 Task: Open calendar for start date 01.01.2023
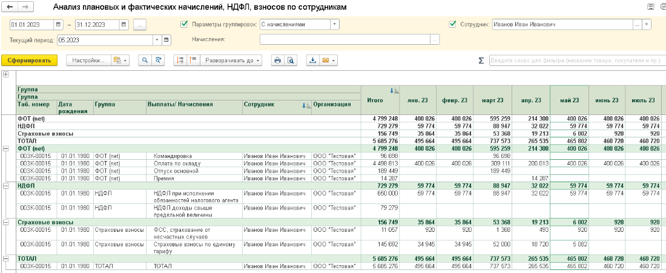pyautogui.click(x=59, y=25)
